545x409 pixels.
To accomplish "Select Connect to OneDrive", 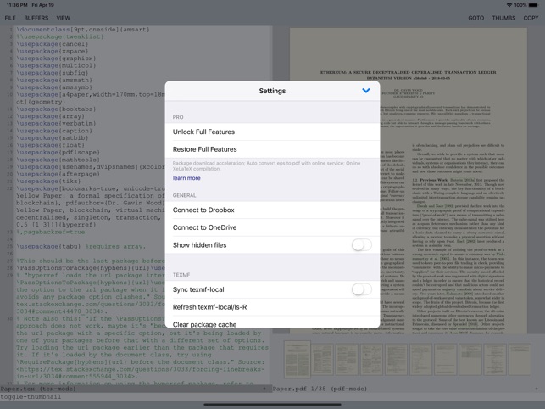I will (204, 227).
